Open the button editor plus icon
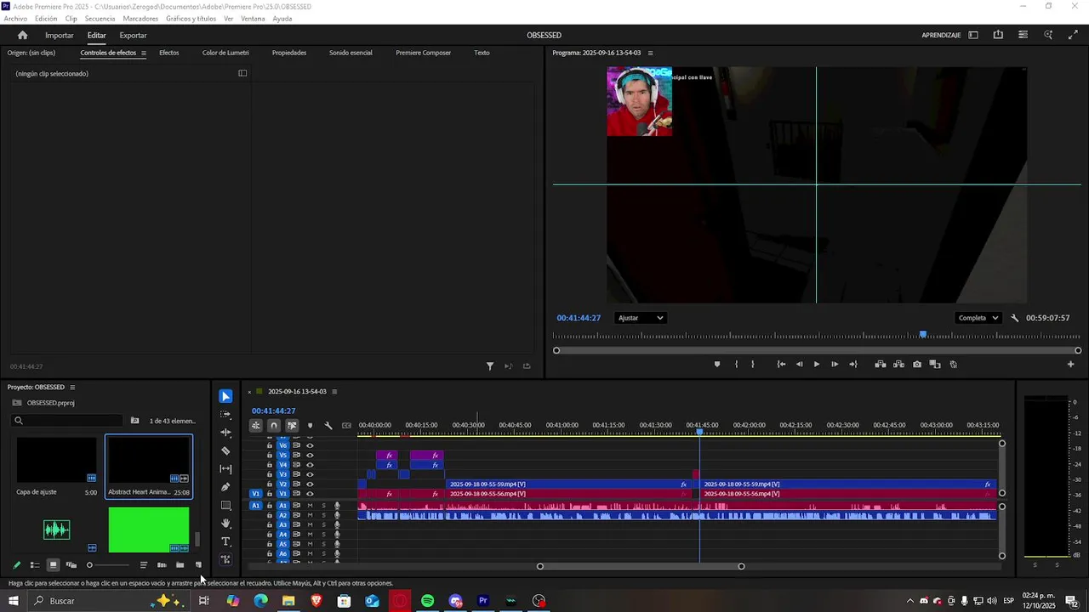The width and height of the screenshot is (1089, 612). click(1071, 364)
